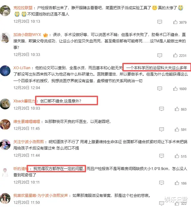Screen dimensions: 191x207
Task: Like Xback蘑菇力's comment with 863 likes
Action: tap(177, 109)
